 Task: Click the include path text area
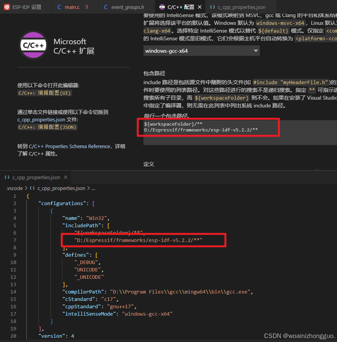point(240,132)
